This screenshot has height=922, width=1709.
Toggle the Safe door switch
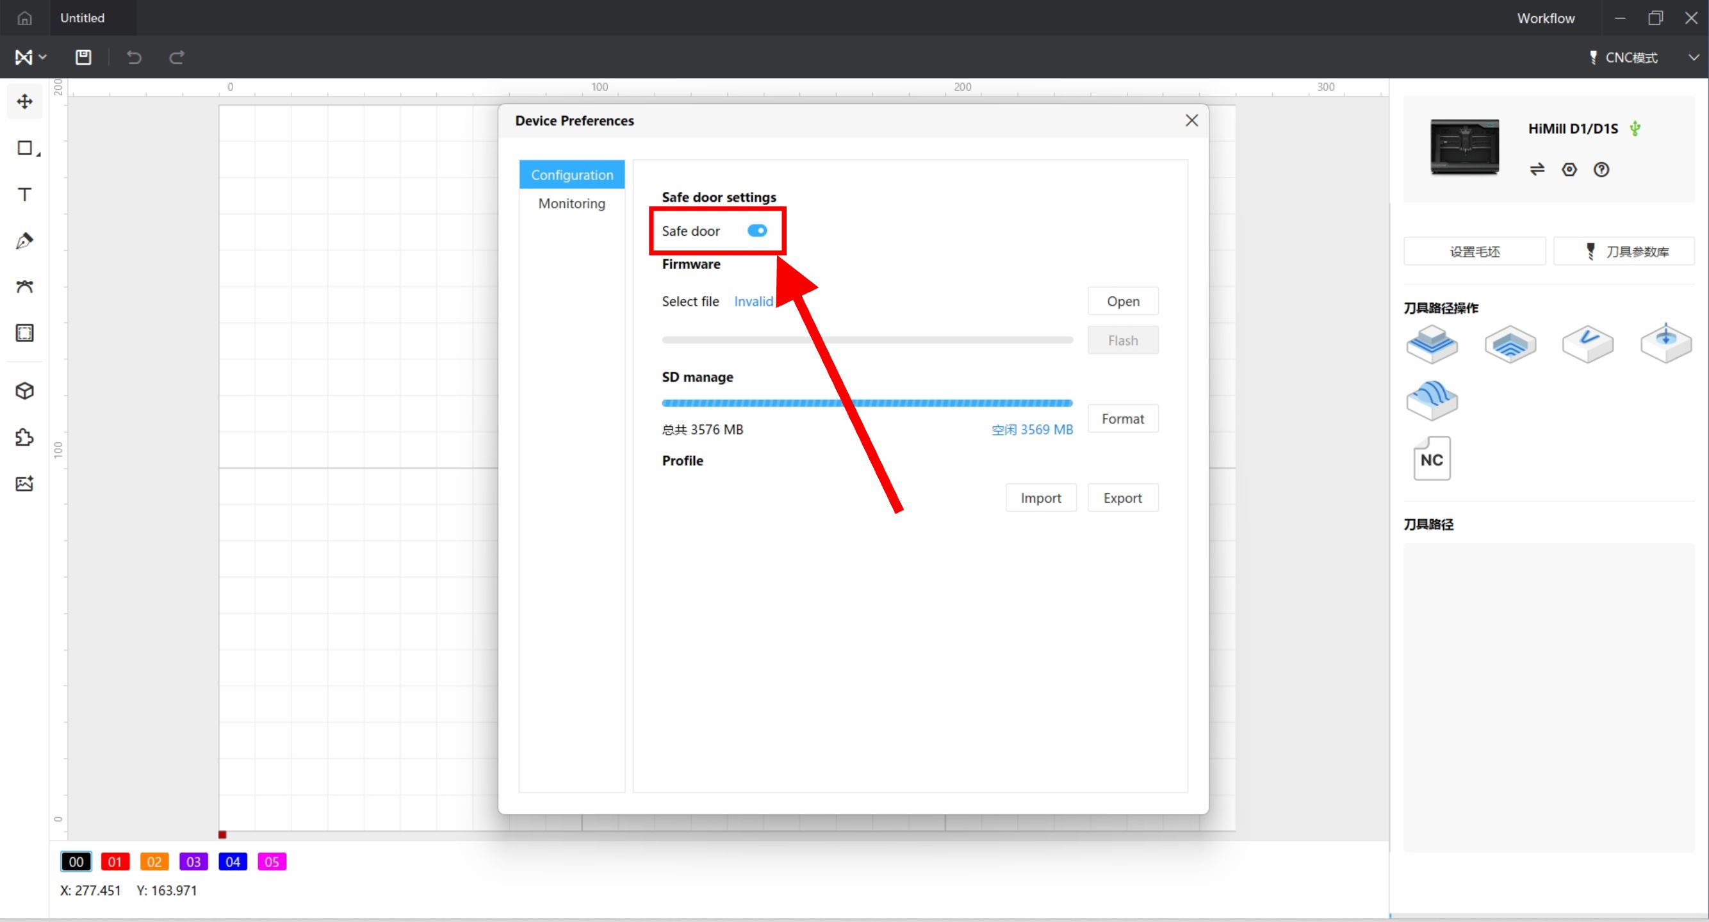click(x=757, y=230)
